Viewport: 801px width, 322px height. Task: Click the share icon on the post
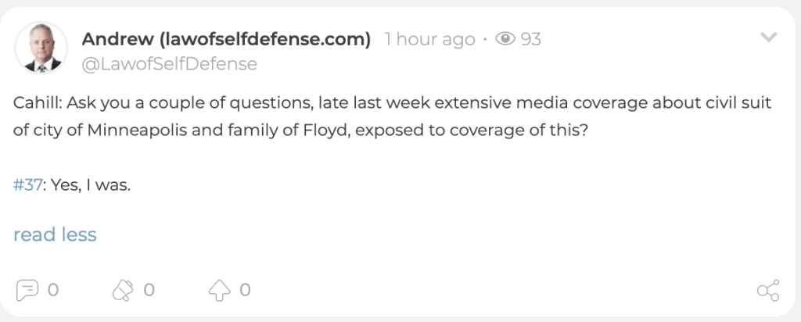point(768,292)
